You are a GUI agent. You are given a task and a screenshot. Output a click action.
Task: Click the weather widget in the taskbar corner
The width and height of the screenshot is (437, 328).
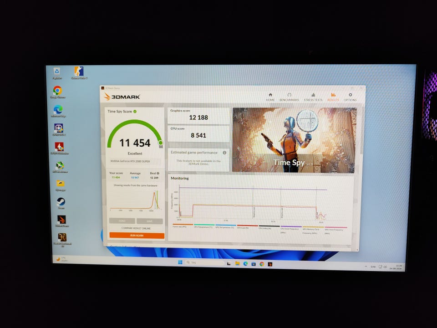pos(62,259)
